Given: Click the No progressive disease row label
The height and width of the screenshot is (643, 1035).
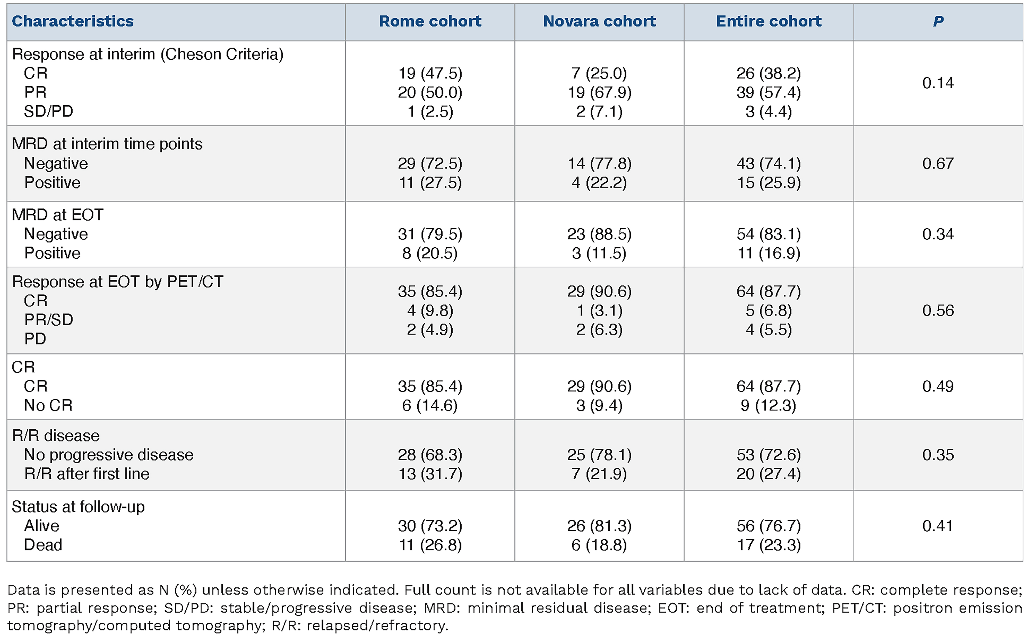Looking at the screenshot, I should 109,455.
